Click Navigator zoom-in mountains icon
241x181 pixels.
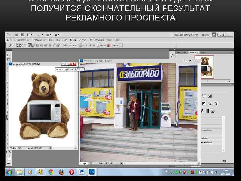(229, 81)
